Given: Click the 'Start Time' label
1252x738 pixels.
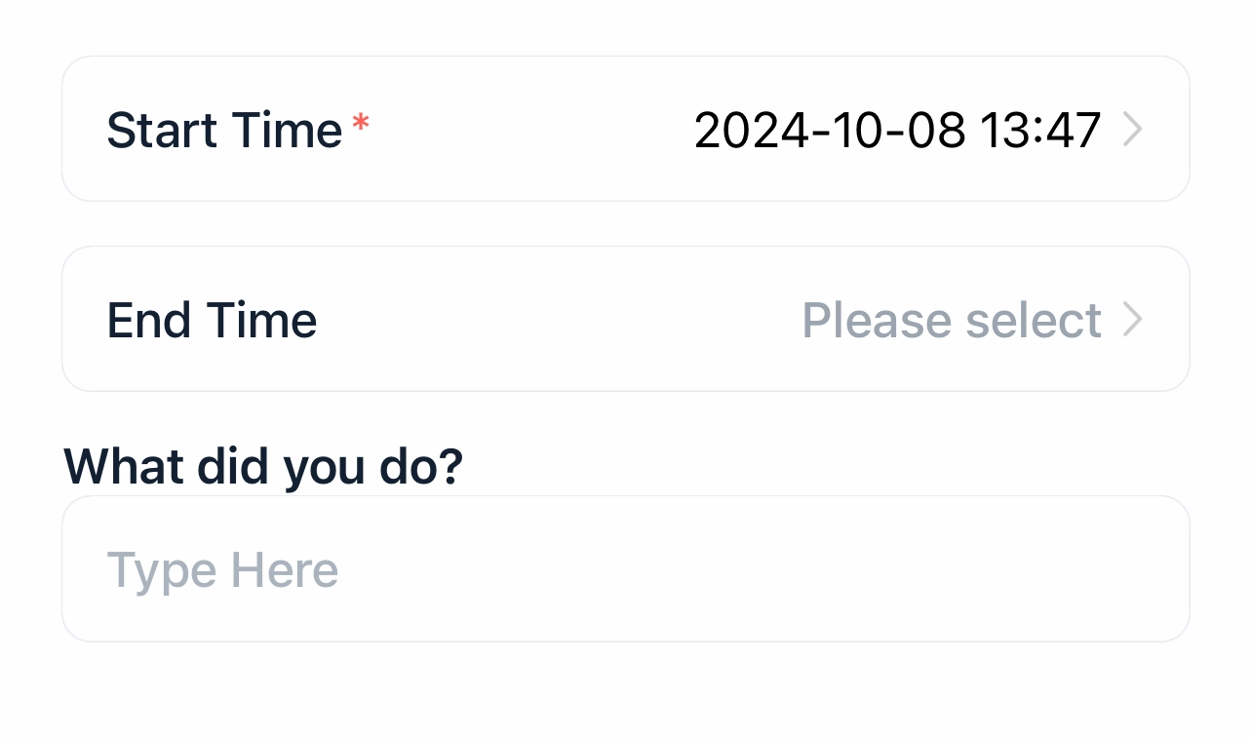Looking at the screenshot, I should tap(224, 130).
